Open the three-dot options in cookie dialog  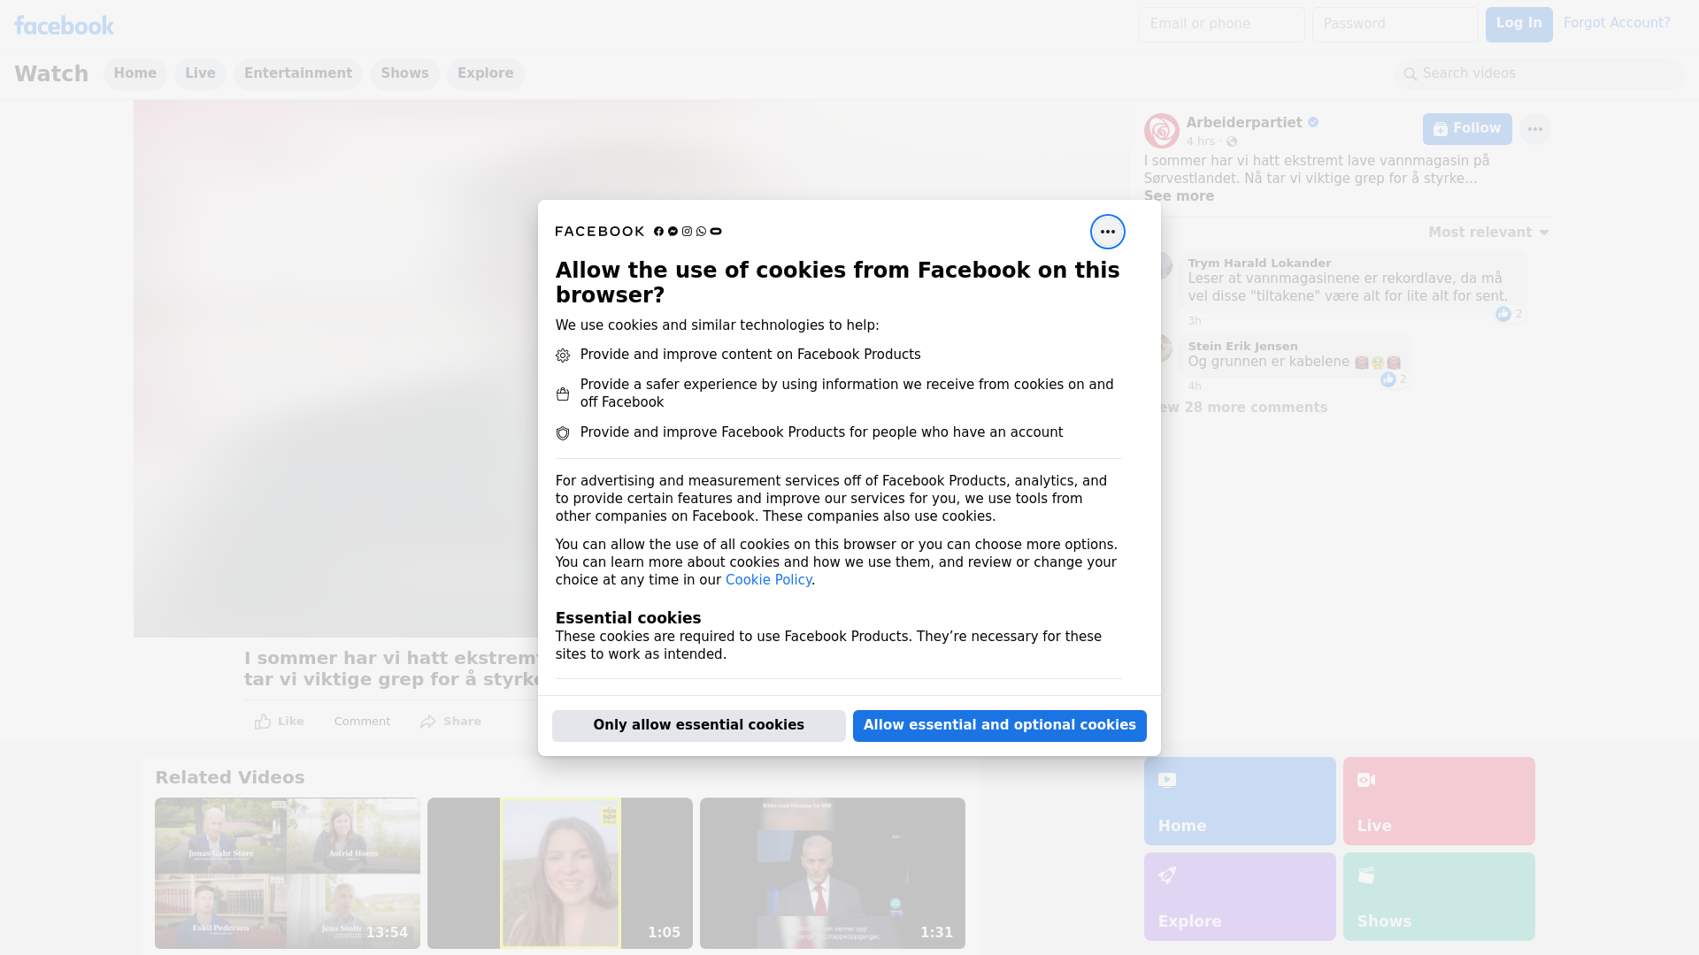click(x=1107, y=232)
